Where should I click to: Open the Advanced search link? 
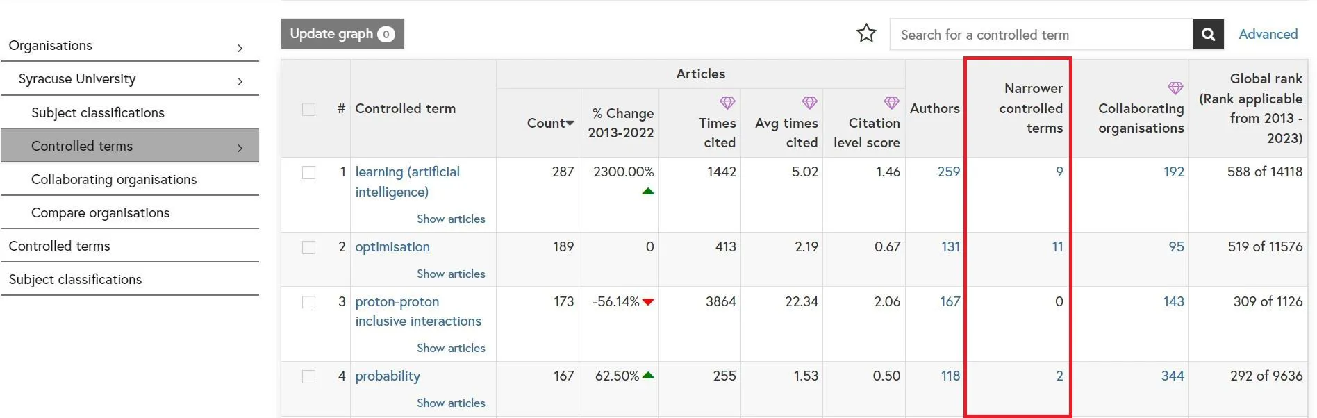pyautogui.click(x=1268, y=34)
